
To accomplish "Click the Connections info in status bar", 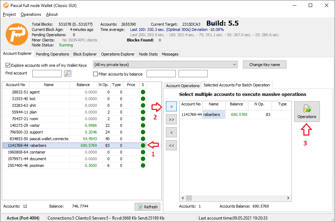I will 106,218.
